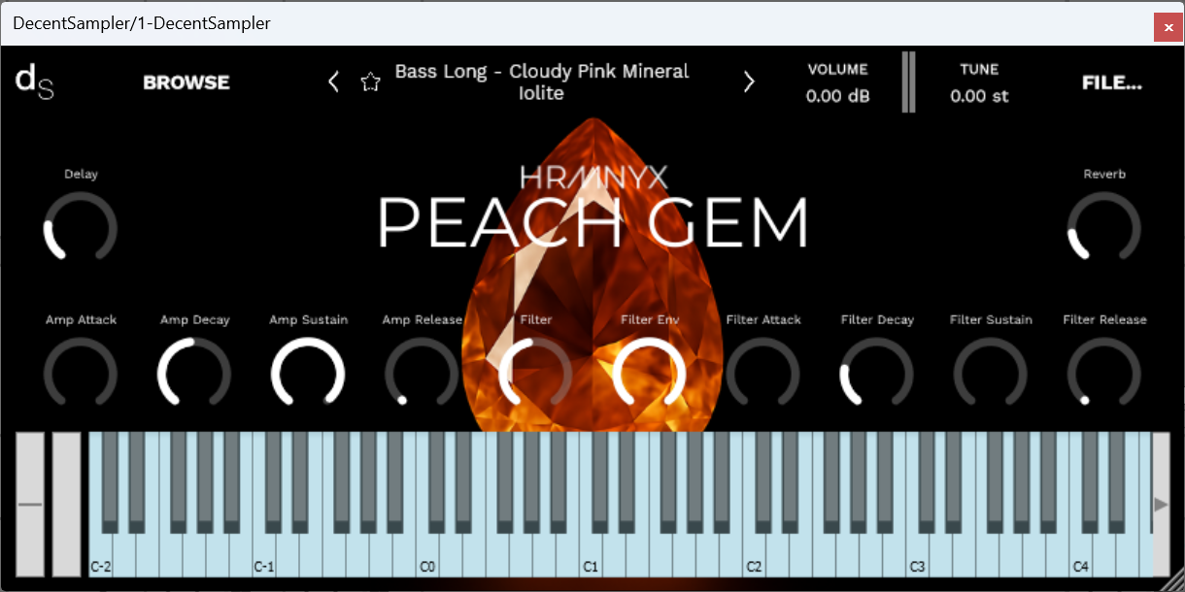1185x592 pixels.
Task: Click the Reverb knob
Action: coord(1103,228)
